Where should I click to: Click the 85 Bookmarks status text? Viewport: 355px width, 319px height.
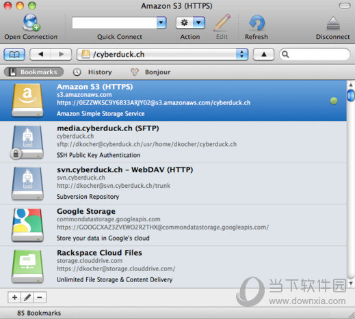click(x=39, y=313)
